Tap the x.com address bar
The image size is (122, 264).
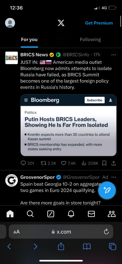(61, 232)
